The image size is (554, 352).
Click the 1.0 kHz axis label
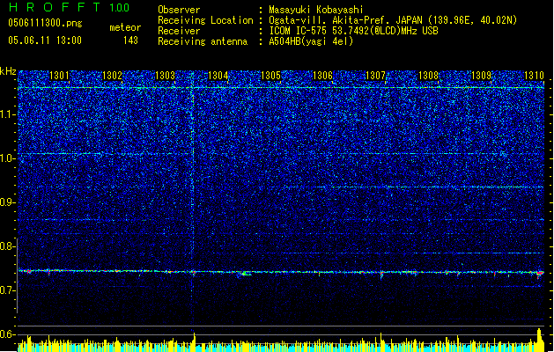7,158
